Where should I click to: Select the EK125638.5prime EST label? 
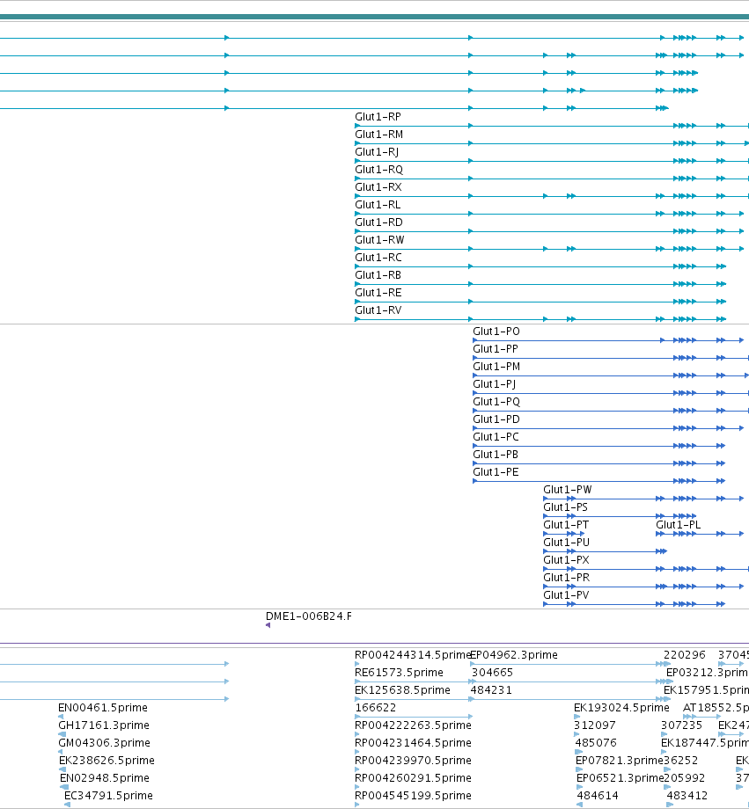pyautogui.click(x=402, y=689)
